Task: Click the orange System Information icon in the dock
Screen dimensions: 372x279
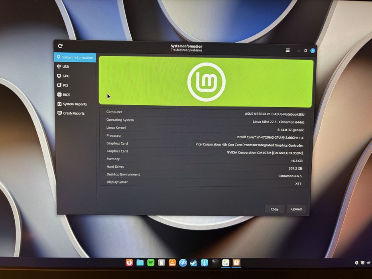Action: pyautogui.click(x=236, y=263)
